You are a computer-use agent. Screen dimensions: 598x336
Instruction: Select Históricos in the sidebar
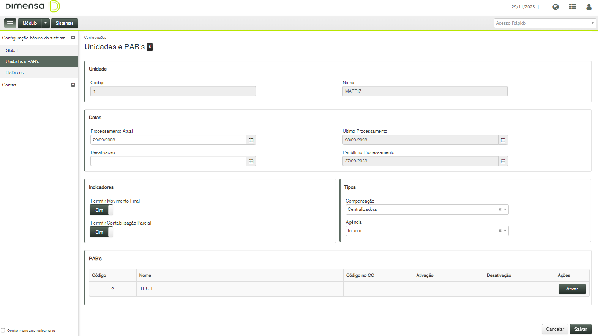pyautogui.click(x=15, y=72)
